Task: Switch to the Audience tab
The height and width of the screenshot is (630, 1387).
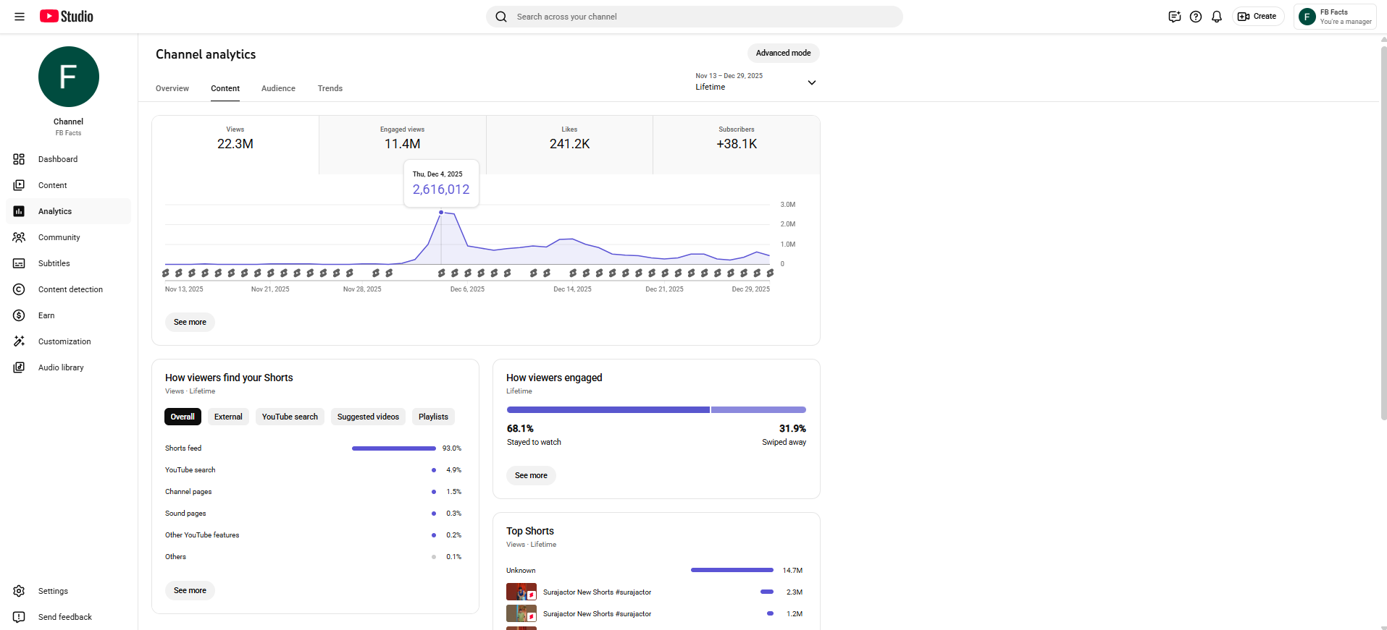Action: (278, 88)
